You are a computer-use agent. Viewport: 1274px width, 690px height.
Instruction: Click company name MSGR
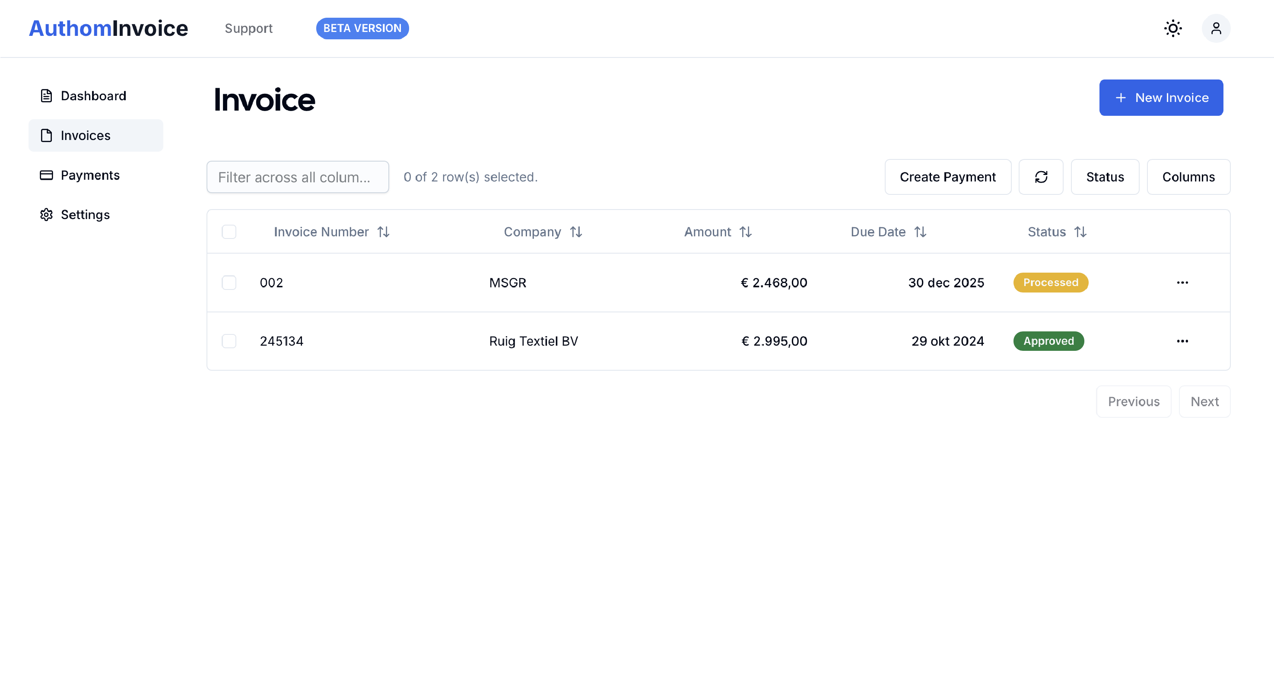(508, 283)
